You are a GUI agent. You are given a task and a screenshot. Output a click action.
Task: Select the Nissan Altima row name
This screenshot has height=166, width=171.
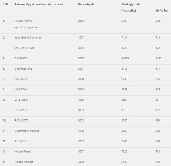23,21
